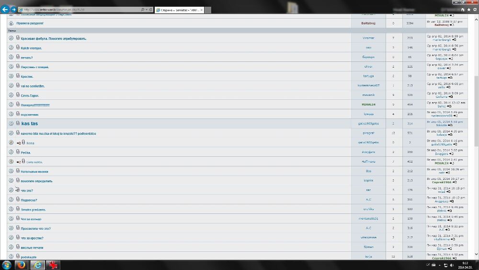Click paperclip icon beside 'помогите определить'
Screen dimensions: 479x270
[x=18, y=180]
